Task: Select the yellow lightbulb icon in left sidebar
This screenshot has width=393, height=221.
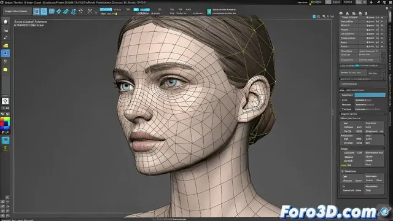Action: pos(6,149)
